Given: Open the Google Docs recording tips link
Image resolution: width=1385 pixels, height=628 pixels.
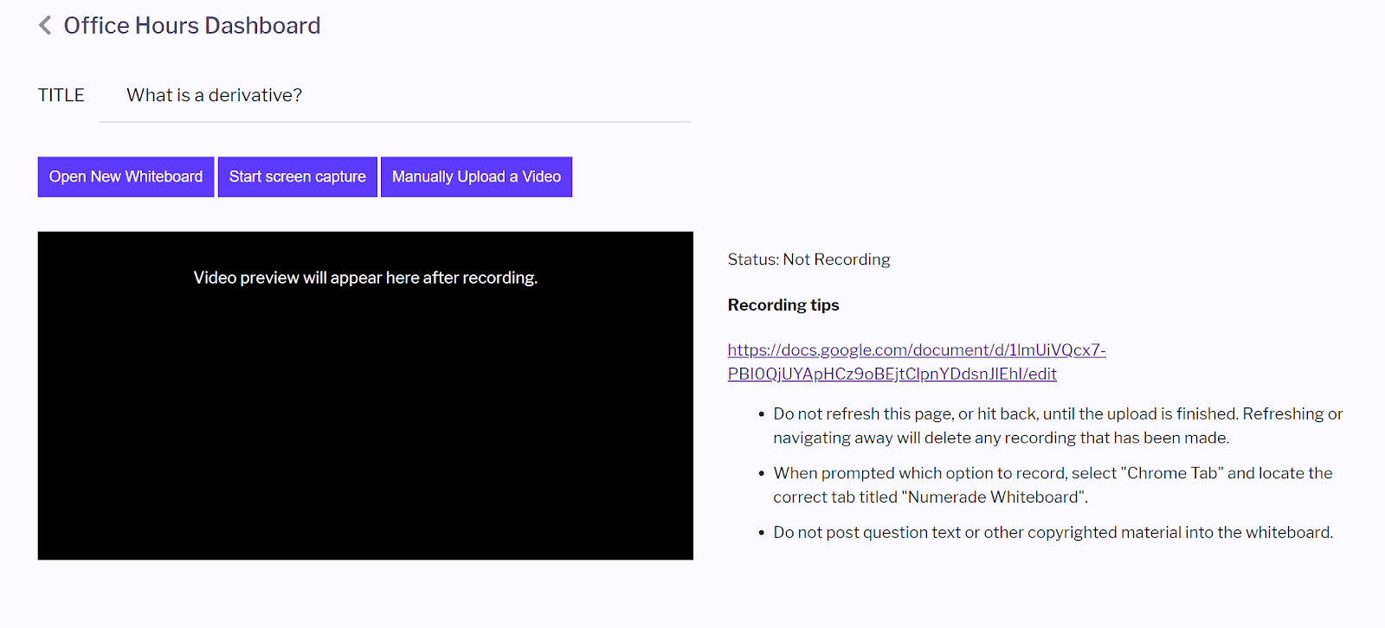Looking at the screenshot, I should tap(917, 362).
